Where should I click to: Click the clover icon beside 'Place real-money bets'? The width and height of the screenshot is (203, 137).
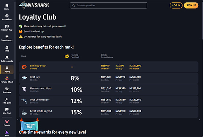21,26
